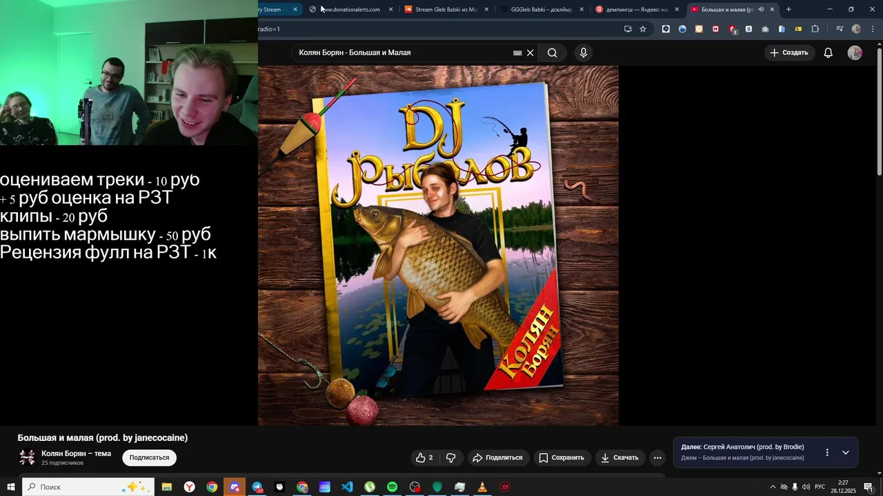Image resolution: width=883 pixels, height=496 pixels.
Task: Mute tab via speaker icon on YouTube tab
Action: (x=761, y=10)
